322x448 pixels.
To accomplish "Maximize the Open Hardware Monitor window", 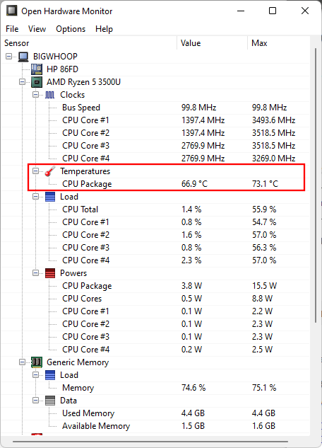I will pos(273,11).
